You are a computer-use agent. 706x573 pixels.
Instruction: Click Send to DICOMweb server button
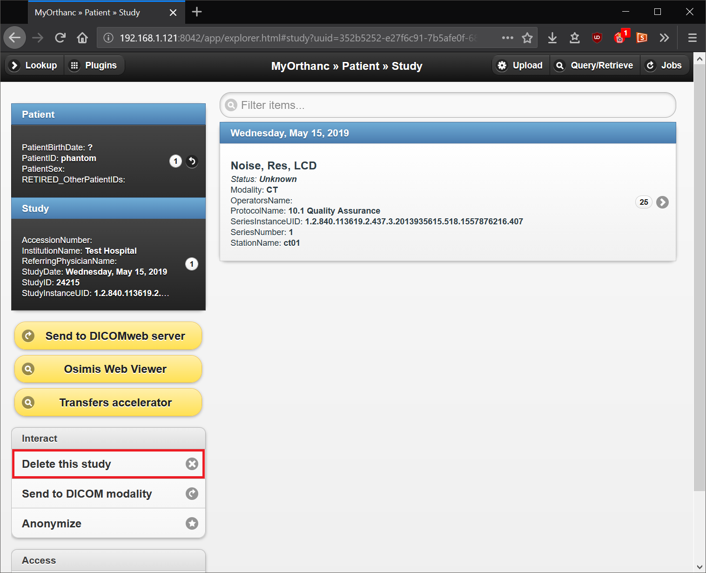coord(108,336)
